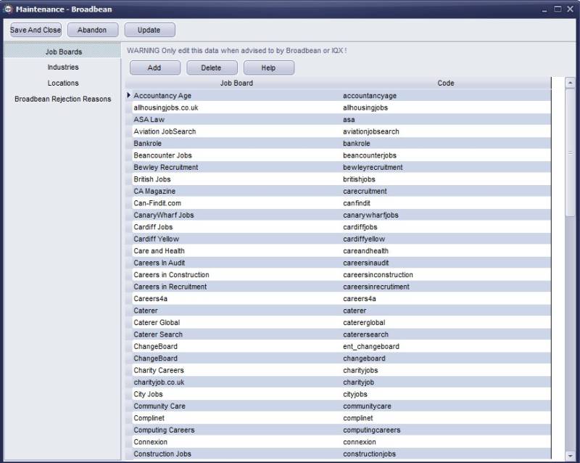The height and width of the screenshot is (463, 580).
Task: Click the scrollbar down arrow
Action: click(x=570, y=456)
